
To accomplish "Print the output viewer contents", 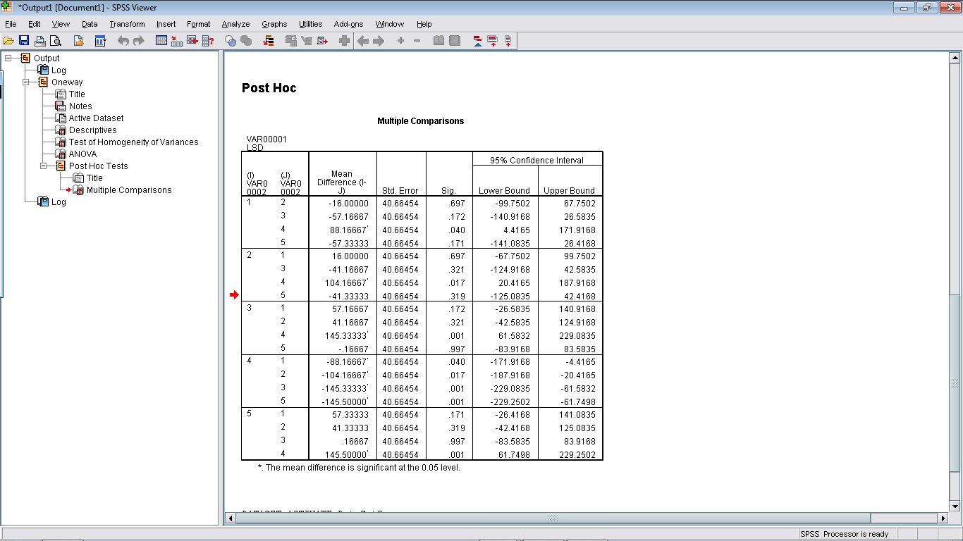I will (40, 40).
